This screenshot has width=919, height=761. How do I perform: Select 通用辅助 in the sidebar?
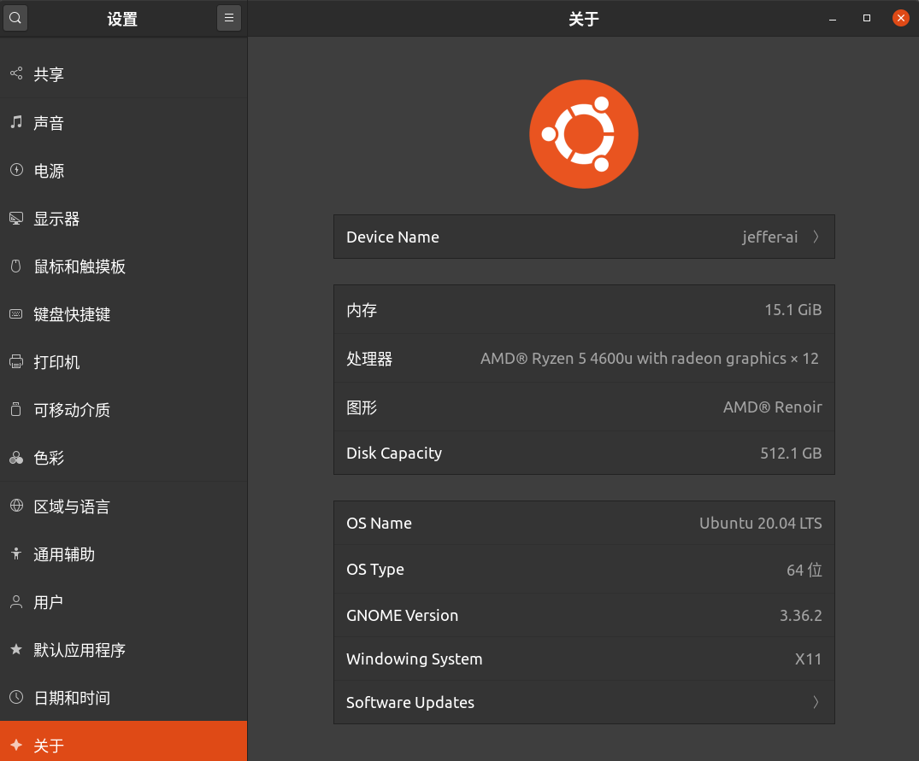pos(124,554)
